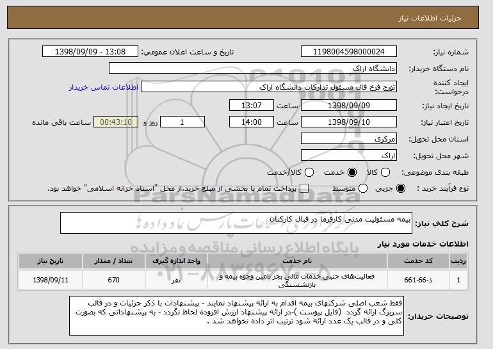The image size is (493, 349).
Task: Click the توضیحات خریدار label
Action: (438, 316)
